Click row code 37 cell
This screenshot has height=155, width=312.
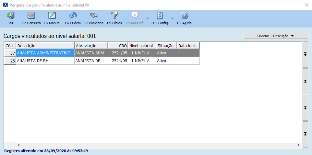[x=10, y=53]
